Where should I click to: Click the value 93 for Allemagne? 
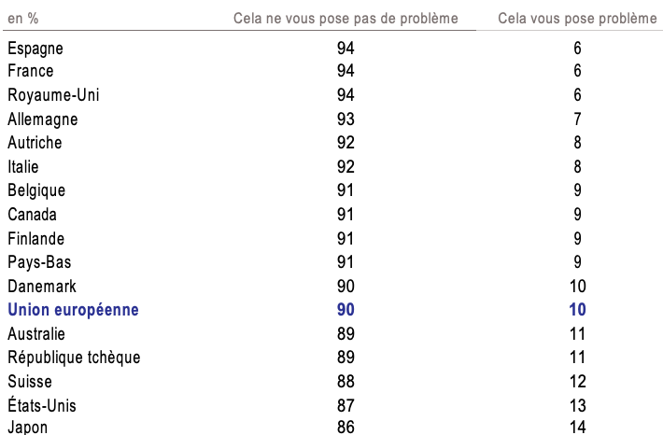coord(346,119)
